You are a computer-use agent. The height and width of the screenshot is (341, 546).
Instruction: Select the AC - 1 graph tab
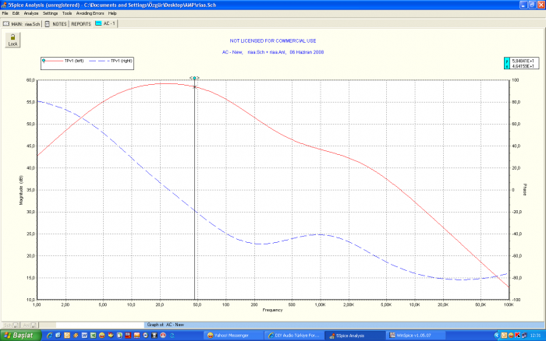pyautogui.click(x=105, y=23)
